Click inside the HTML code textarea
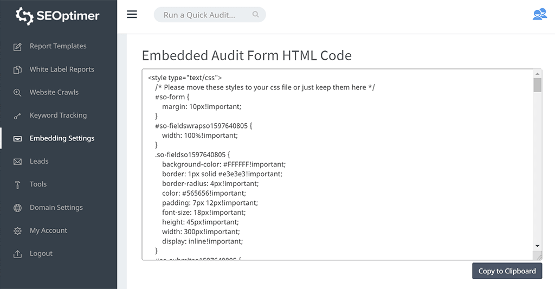This screenshot has width=555, height=289. coord(336,163)
